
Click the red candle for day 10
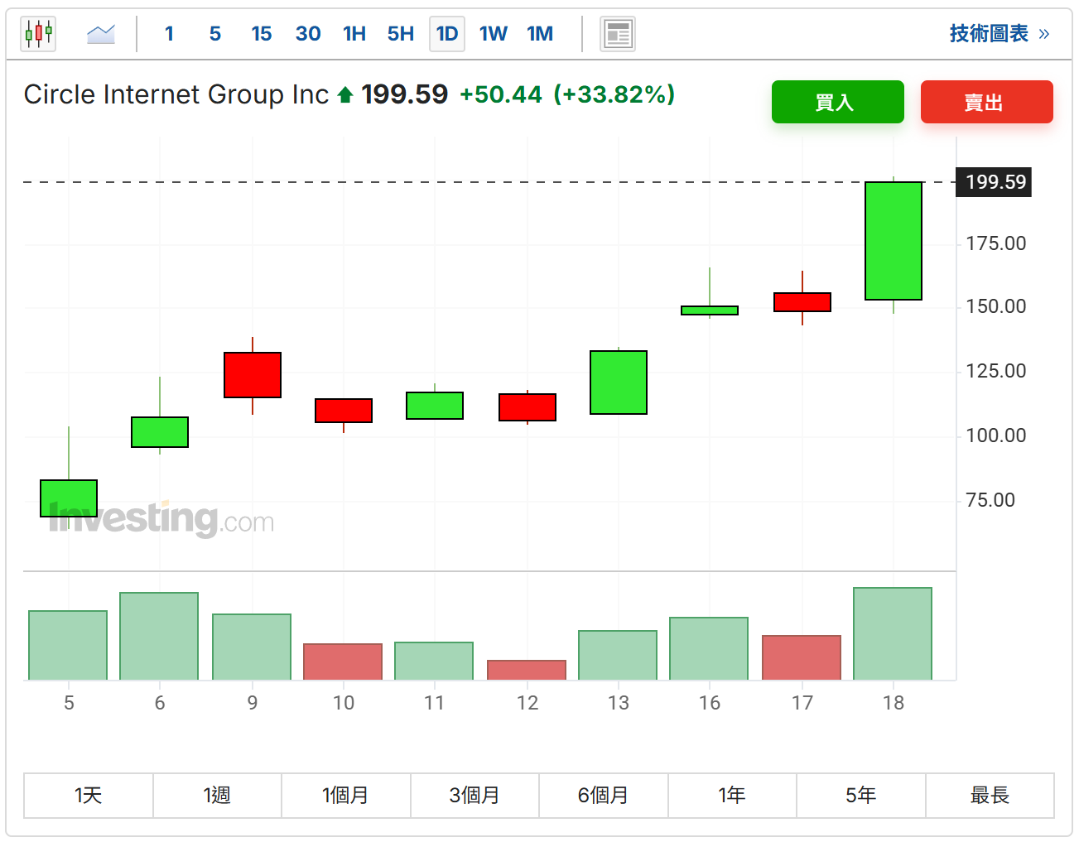click(344, 411)
